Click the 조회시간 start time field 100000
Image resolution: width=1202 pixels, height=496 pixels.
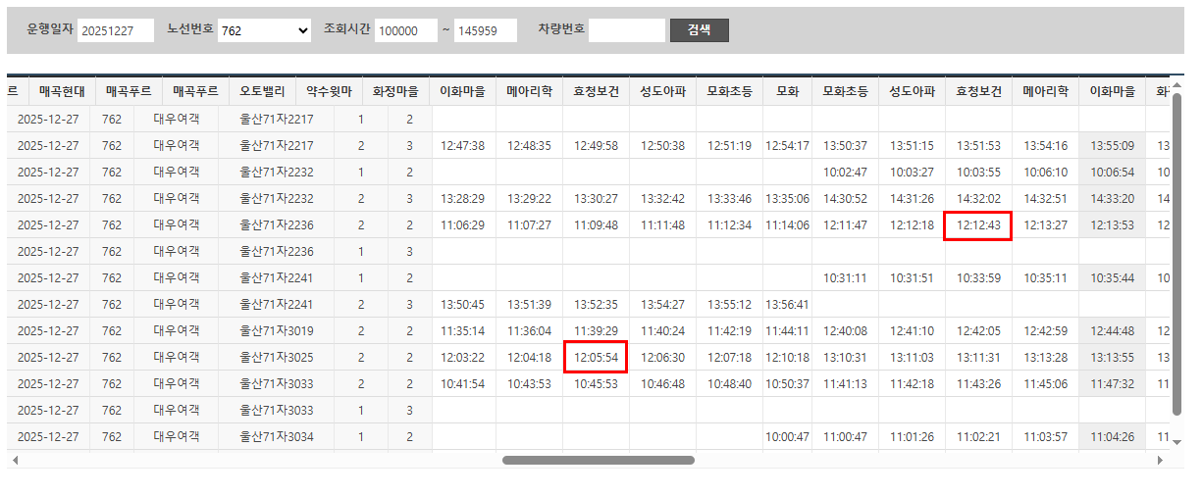[405, 31]
